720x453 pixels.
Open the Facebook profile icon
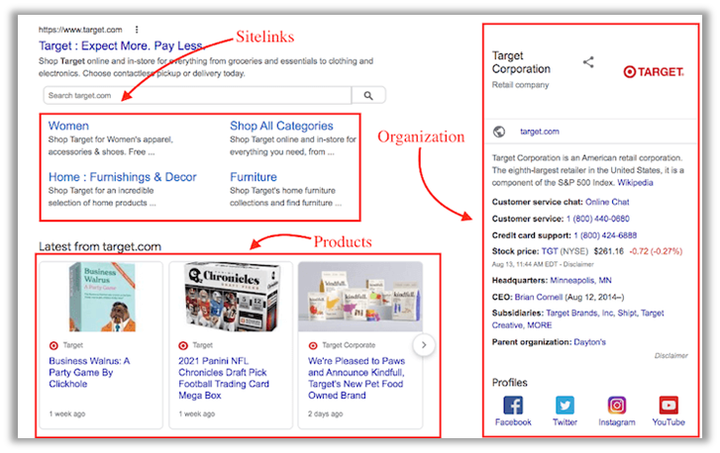tap(513, 406)
